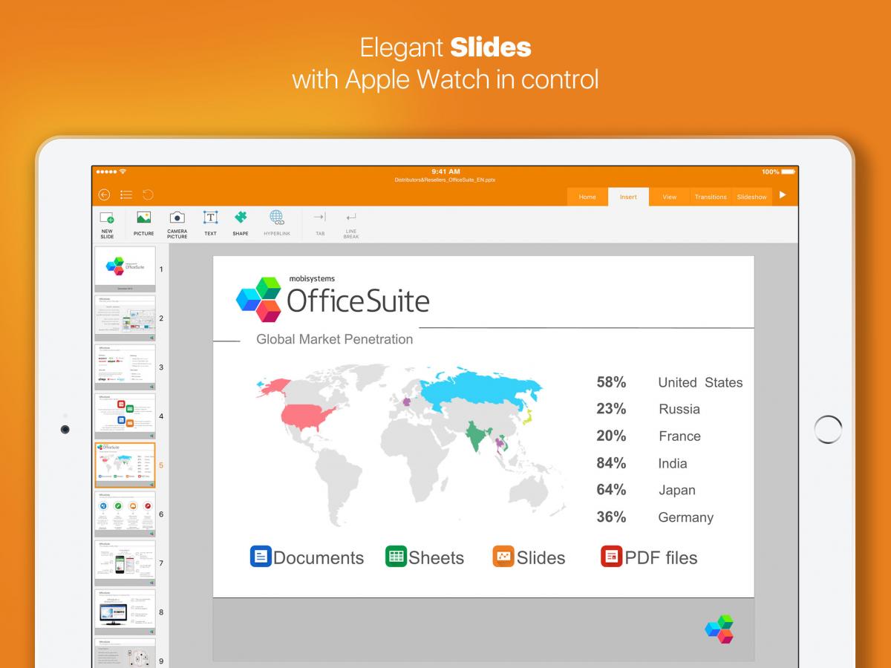Click the small cube logo in slide footer
This screenshot has width=891, height=668.
(x=719, y=629)
